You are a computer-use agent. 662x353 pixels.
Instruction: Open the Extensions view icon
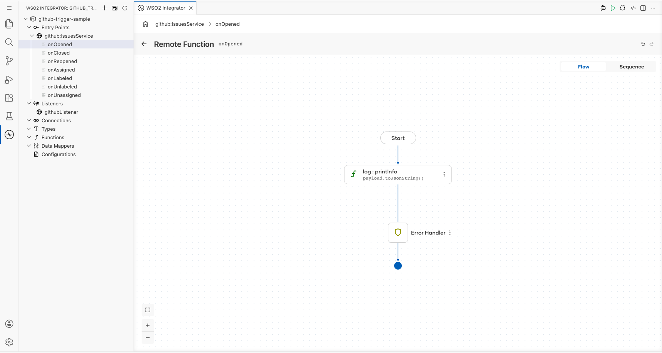point(9,98)
